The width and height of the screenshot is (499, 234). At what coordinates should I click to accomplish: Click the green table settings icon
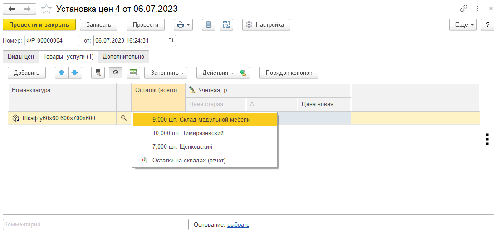point(133,73)
